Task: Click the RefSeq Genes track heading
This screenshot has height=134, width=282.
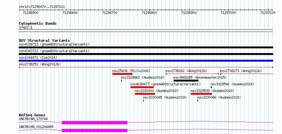Action: (x=32, y=115)
